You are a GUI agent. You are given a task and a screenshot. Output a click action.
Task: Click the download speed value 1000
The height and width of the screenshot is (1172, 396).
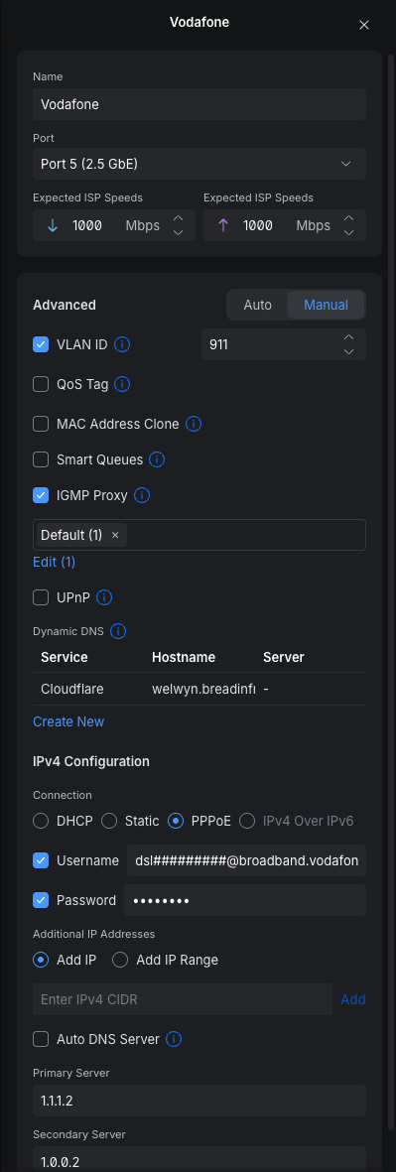[x=87, y=225]
